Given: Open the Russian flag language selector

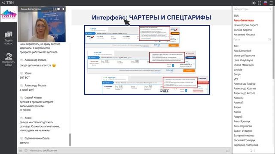Looking at the screenshot, I should coord(266,3).
